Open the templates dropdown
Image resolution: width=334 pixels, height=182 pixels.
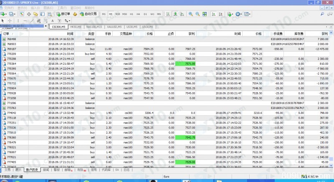coord(247,14)
